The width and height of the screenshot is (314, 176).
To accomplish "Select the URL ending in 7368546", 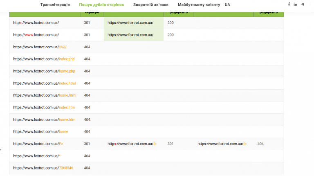I will 43,168.
